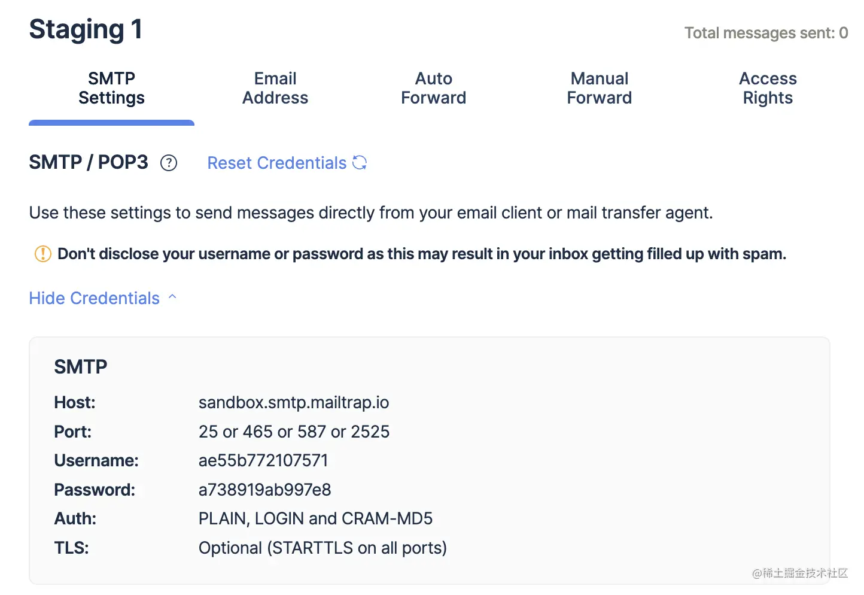Click the SMTP host value sandbox.smtp.mailtrap.io
The height and width of the screenshot is (595, 864).
[293, 402]
